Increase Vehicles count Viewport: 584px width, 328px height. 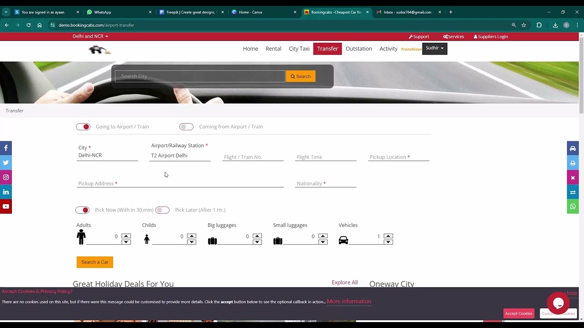pos(388,236)
